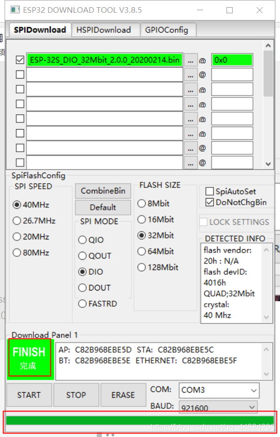Click the START button
The image size is (280, 437).
click(29, 395)
